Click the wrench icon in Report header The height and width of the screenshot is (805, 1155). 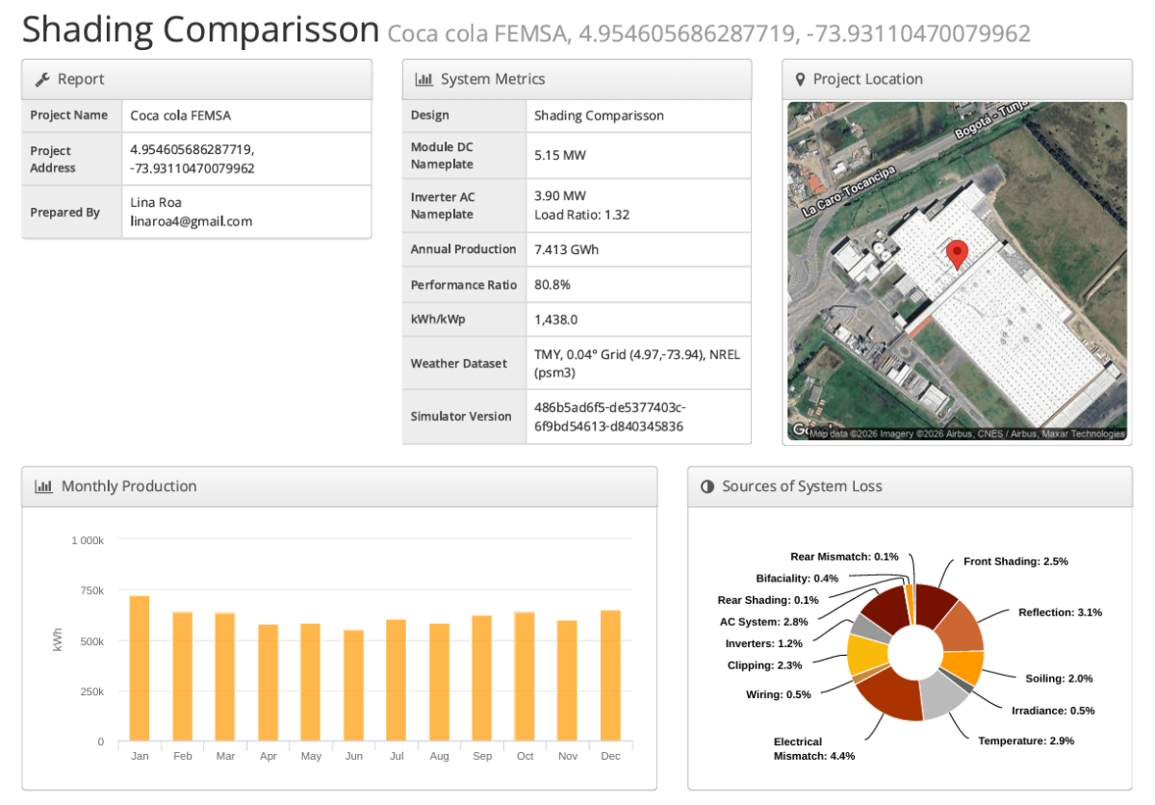click(x=42, y=80)
